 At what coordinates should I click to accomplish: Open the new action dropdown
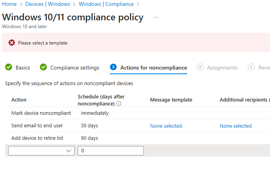[41, 151]
